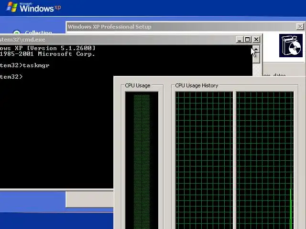
Task: Click the cmd.exe title bar text
Action: point(22,40)
